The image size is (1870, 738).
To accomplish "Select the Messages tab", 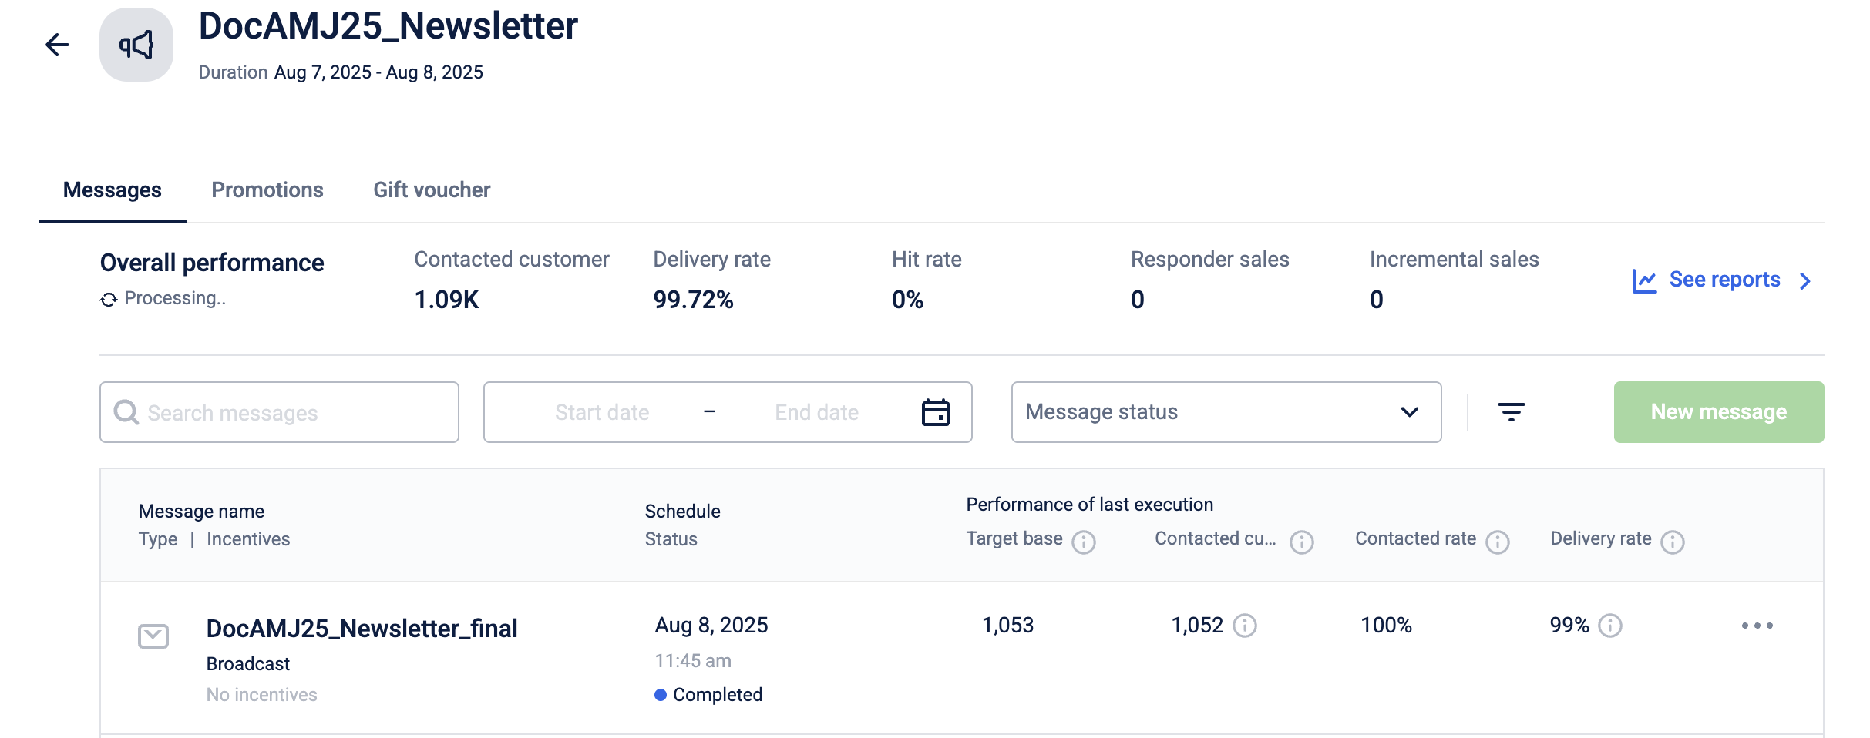I will (113, 190).
